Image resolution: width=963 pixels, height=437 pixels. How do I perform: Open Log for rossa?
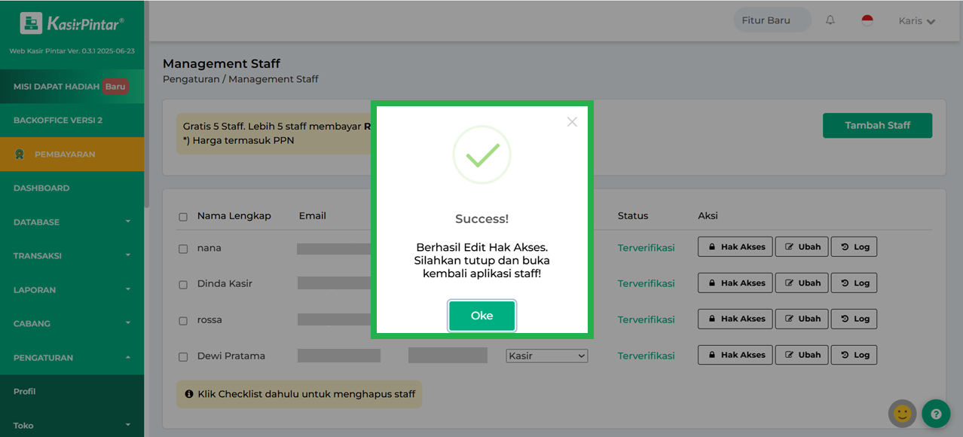click(x=854, y=319)
